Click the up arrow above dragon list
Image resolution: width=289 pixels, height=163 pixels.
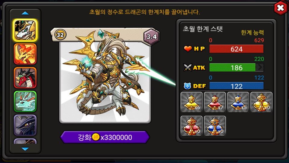(x=25, y=13)
